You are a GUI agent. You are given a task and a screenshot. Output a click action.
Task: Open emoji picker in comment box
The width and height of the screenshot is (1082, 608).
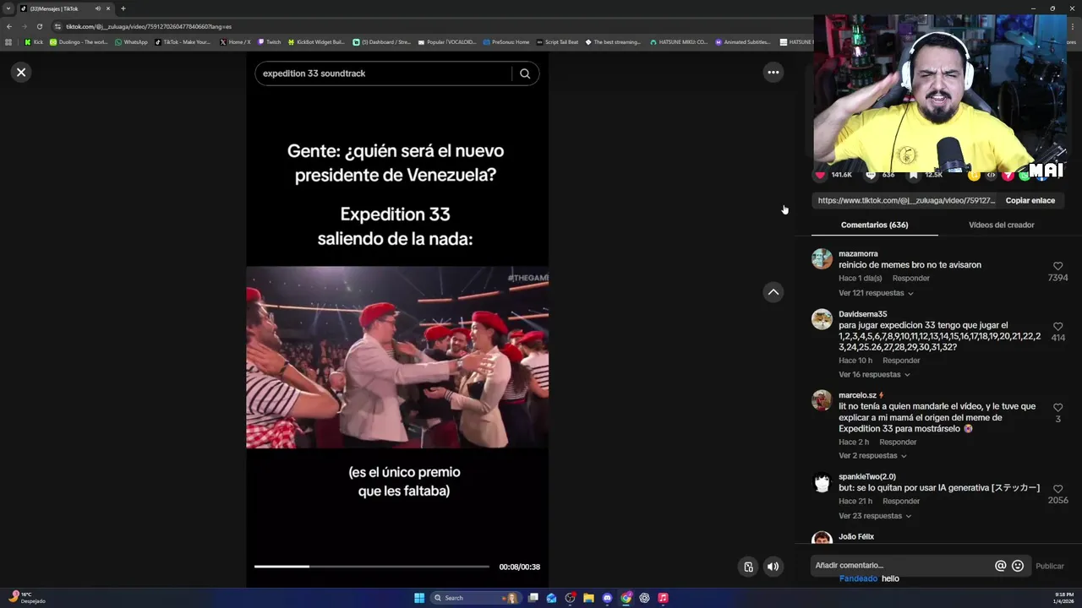tap(1018, 566)
